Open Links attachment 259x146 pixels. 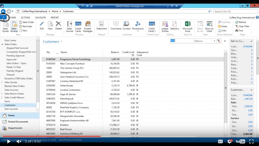[222, 31]
